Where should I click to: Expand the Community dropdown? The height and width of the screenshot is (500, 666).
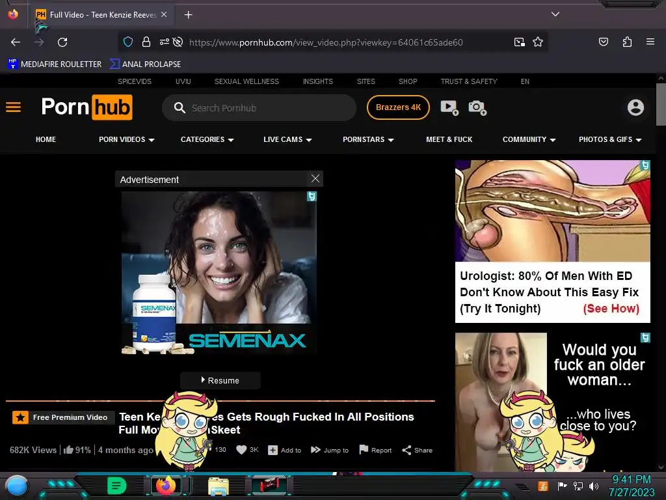pyautogui.click(x=529, y=139)
